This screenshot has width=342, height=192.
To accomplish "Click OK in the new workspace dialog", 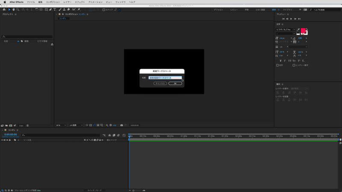I will pos(175,83).
